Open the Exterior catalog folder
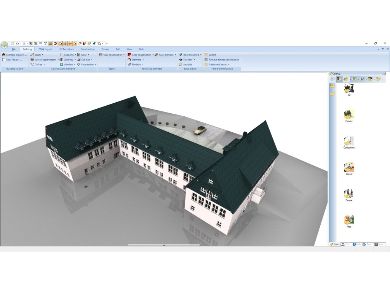Viewport: 390px width, 292px height. [349, 114]
